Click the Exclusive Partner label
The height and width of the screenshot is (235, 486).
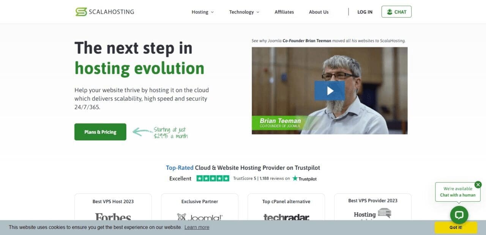(x=200, y=202)
